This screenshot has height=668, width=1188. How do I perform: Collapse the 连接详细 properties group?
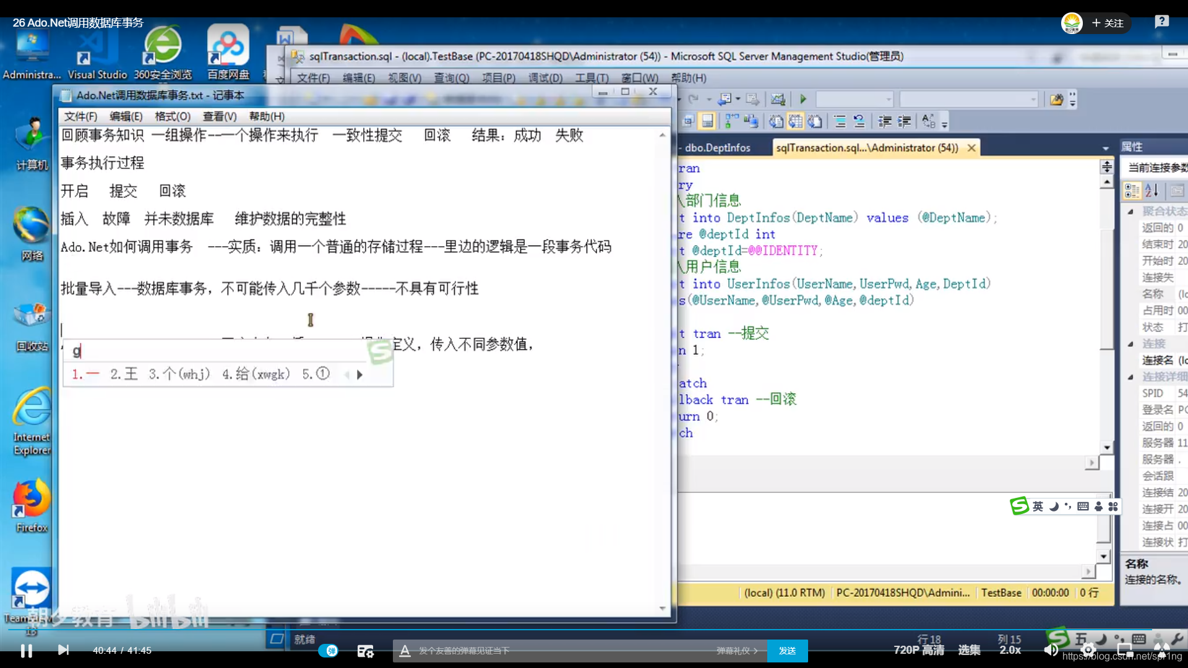pyautogui.click(x=1130, y=377)
